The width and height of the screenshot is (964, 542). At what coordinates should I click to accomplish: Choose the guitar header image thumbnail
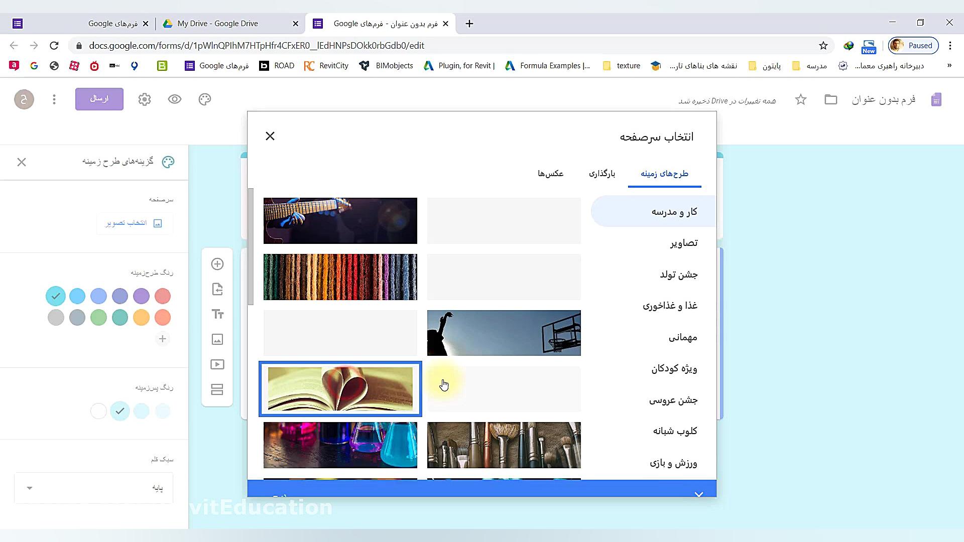click(340, 220)
